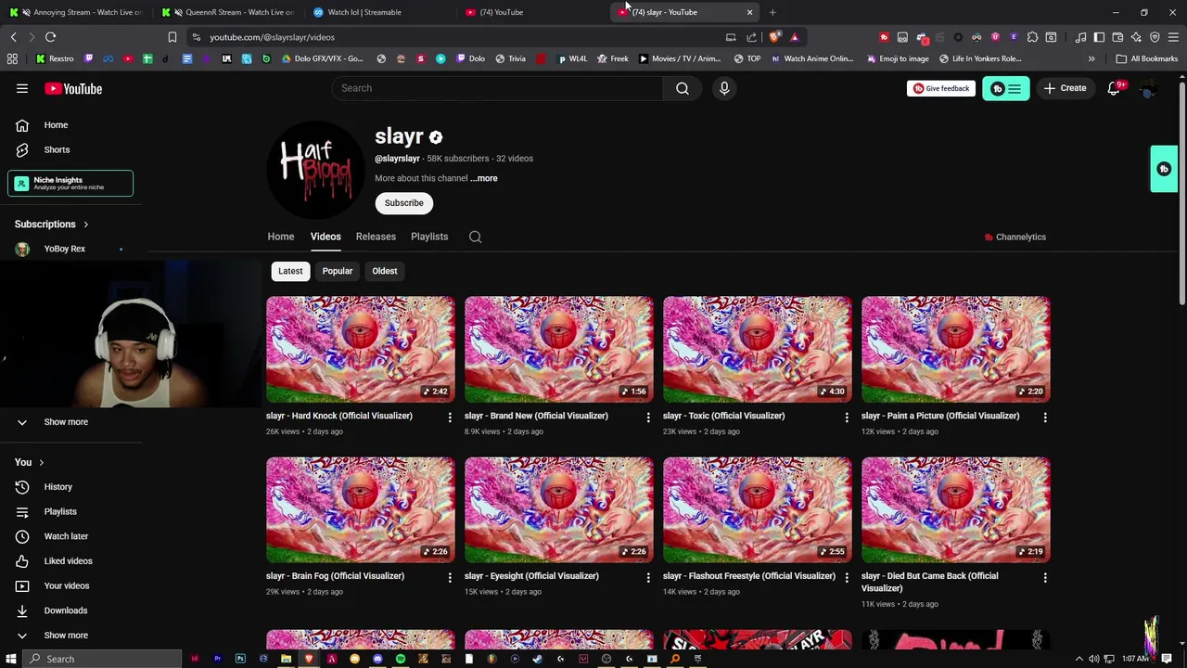Filter videos by Latest
The width and height of the screenshot is (1187, 668).
coord(290,271)
